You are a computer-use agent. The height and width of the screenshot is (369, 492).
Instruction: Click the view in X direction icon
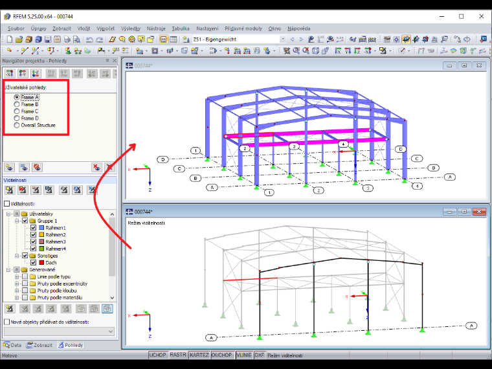pyautogui.click(x=338, y=50)
